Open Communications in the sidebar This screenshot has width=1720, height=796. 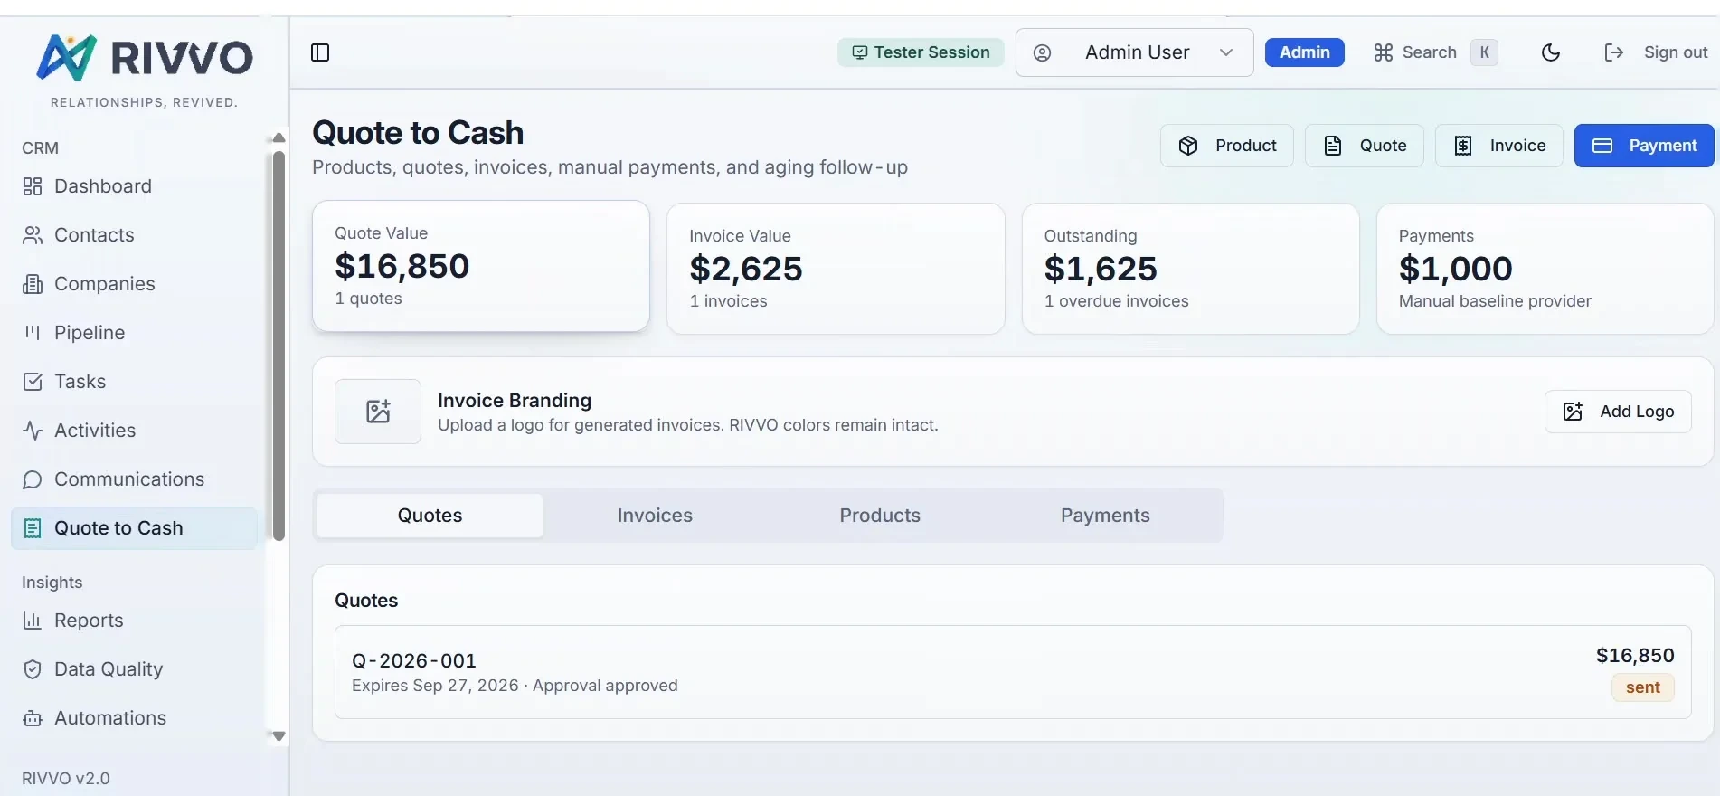point(134,479)
